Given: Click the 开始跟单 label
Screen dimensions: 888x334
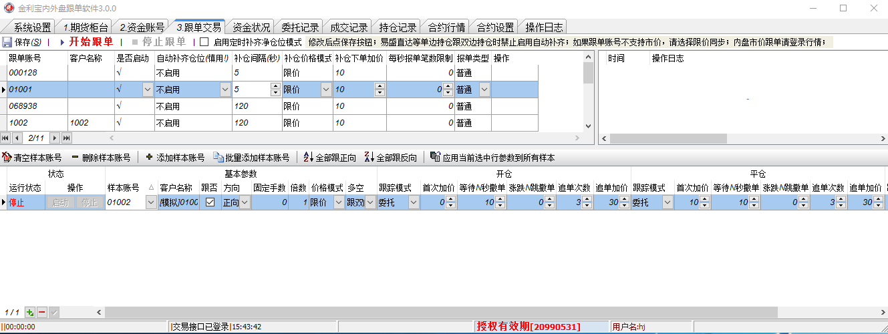Looking at the screenshot, I should click(x=92, y=42).
